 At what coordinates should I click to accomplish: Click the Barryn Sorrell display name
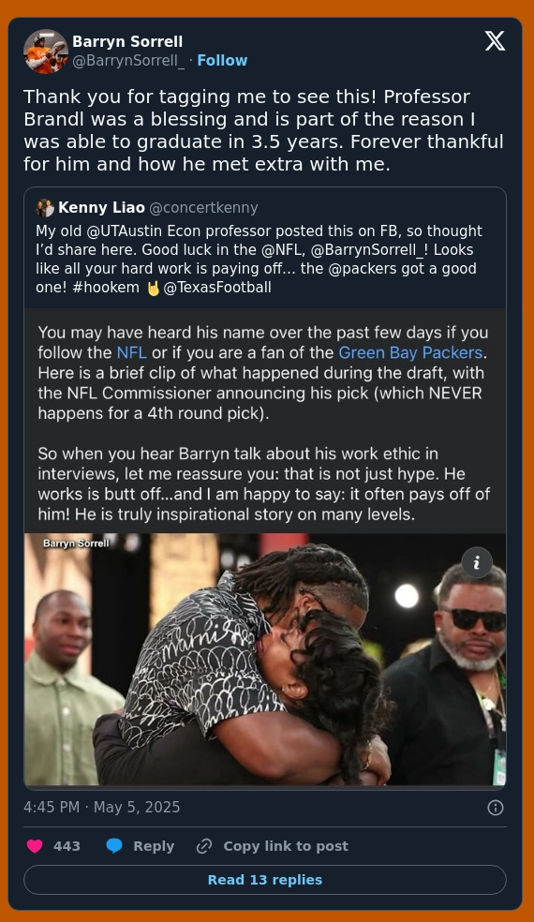[127, 42]
